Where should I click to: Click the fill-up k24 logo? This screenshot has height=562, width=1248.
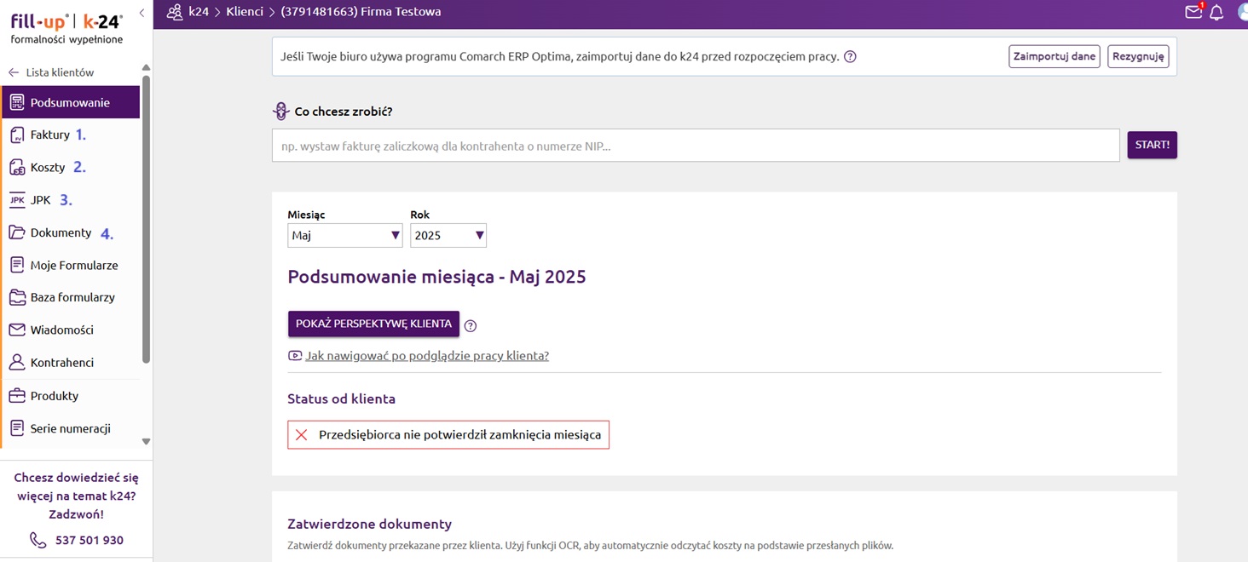point(66,26)
